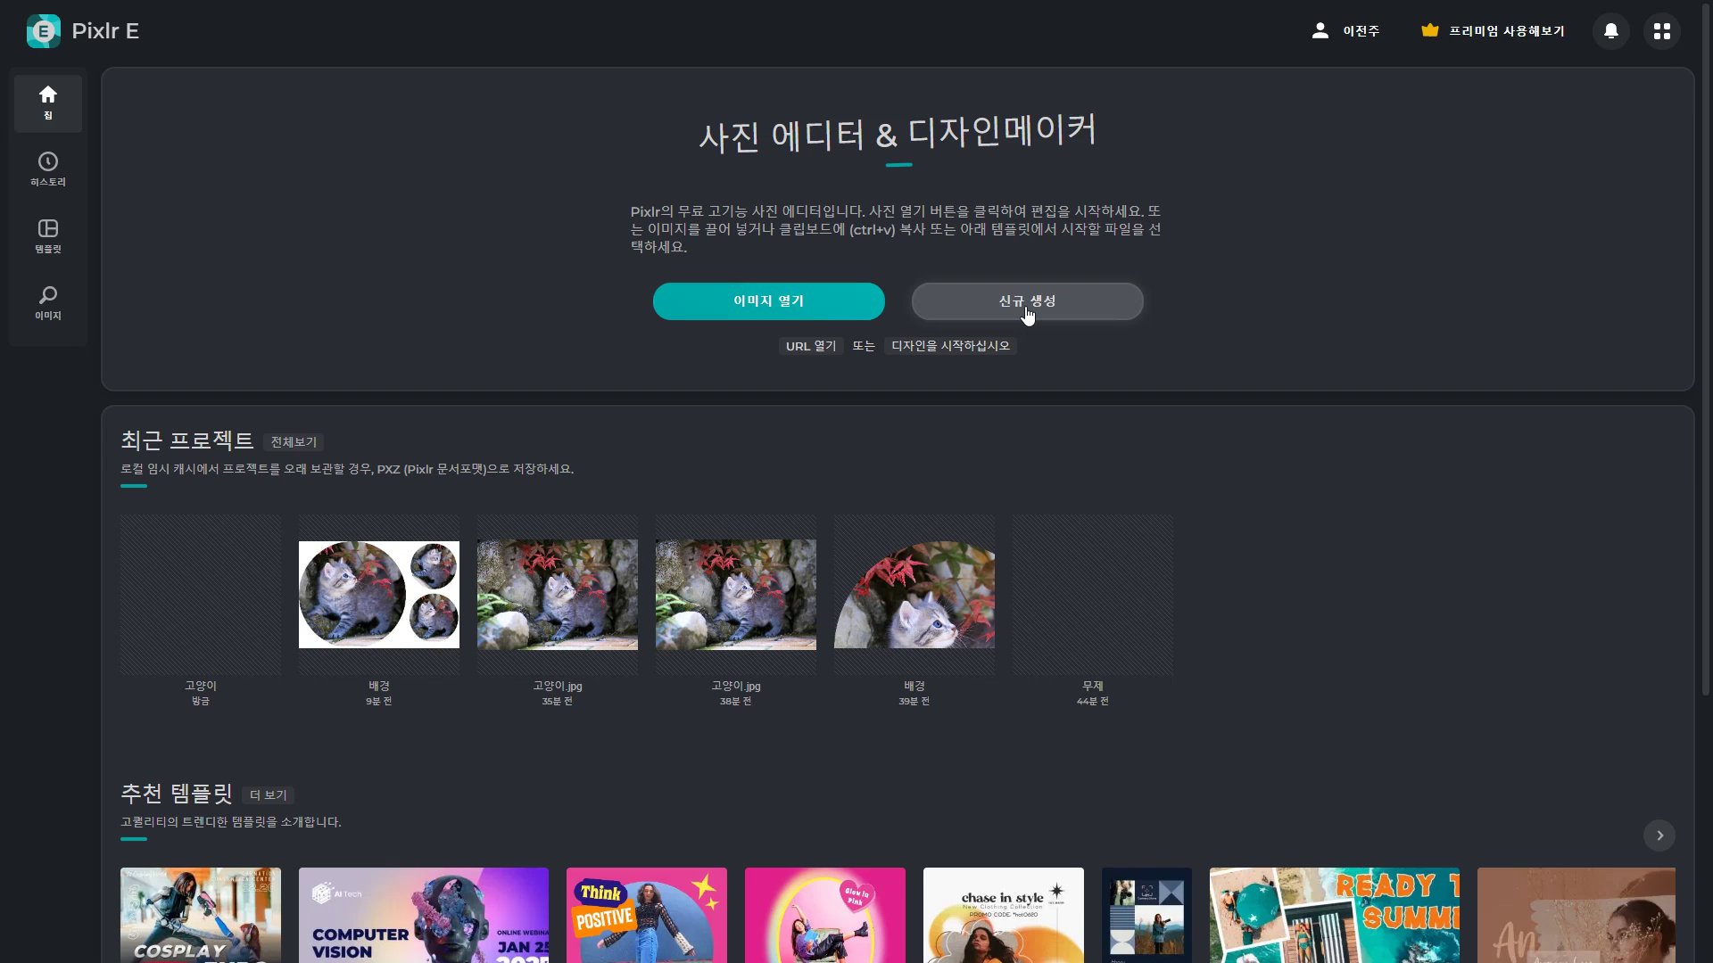
Task: Click the 이미지 search sidebar icon
Action: coord(47,301)
